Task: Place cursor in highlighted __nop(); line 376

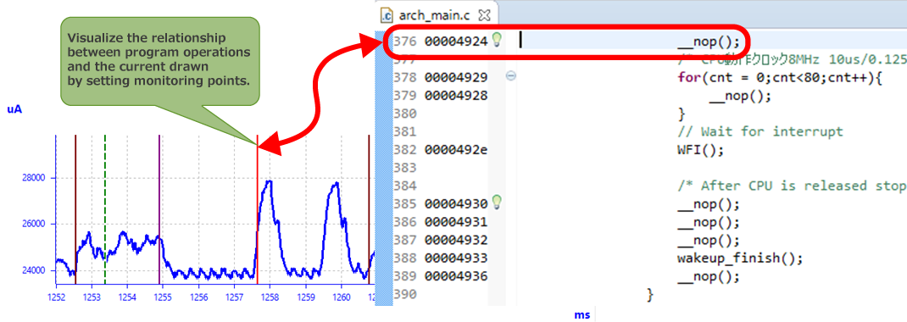Action: click(700, 41)
